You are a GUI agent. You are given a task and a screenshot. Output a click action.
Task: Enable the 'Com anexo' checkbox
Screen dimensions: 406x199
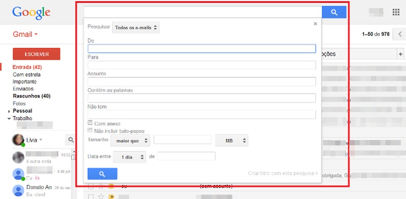click(90, 123)
